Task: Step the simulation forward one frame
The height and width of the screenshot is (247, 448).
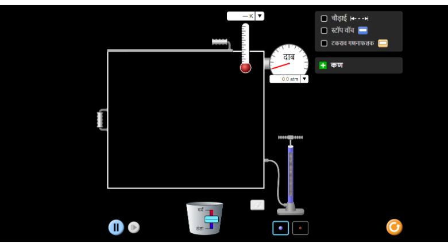Action: point(134,227)
